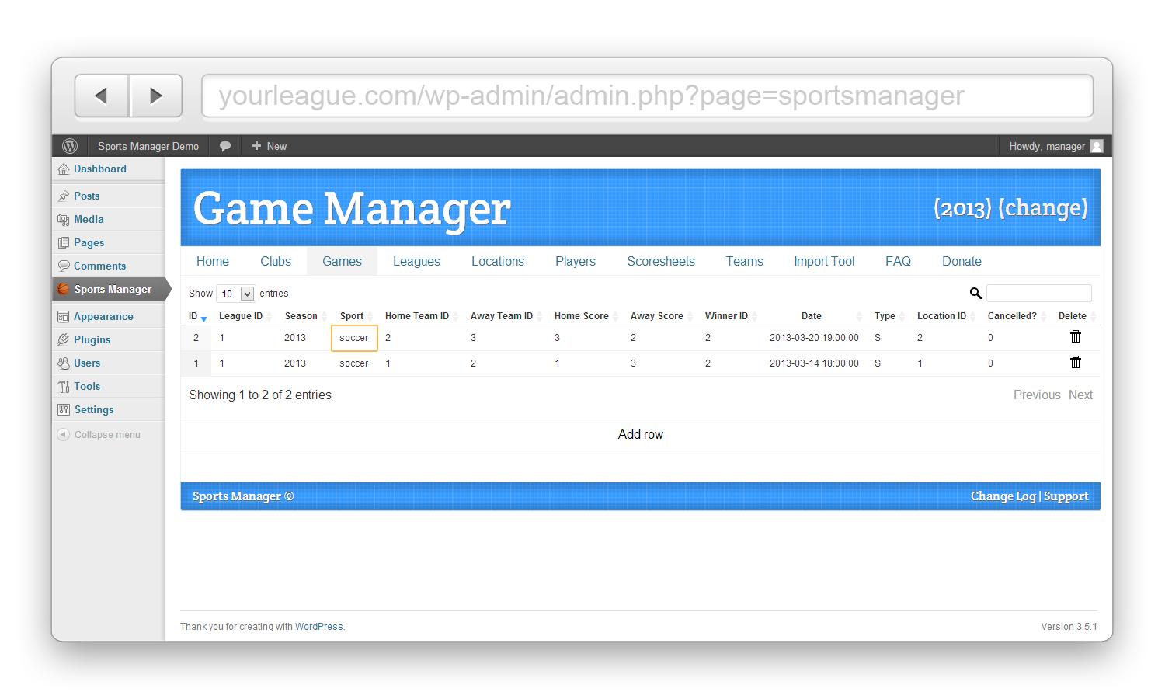Go to Previous page of entries
The height and width of the screenshot is (699, 1165).
[1037, 395]
